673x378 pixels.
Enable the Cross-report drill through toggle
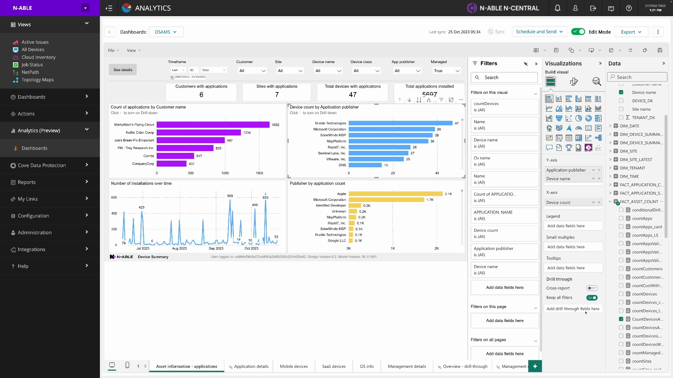click(x=592, y=288)
